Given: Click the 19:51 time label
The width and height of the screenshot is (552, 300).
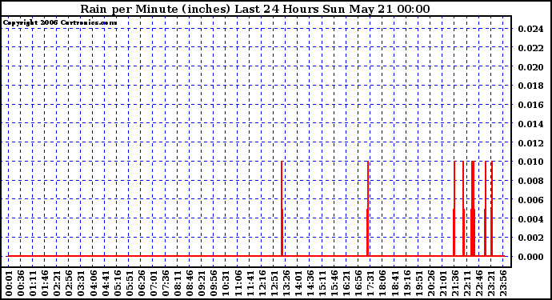Looking at the screenshot, I should coord(418,283).
